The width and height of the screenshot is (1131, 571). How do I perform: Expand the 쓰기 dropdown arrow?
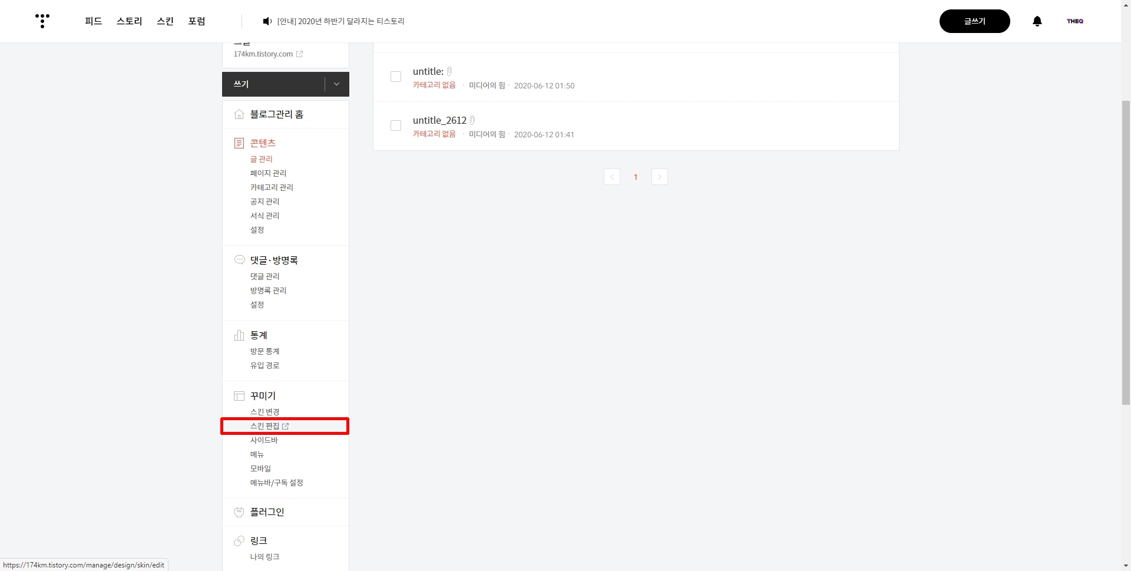coord(336,84)
